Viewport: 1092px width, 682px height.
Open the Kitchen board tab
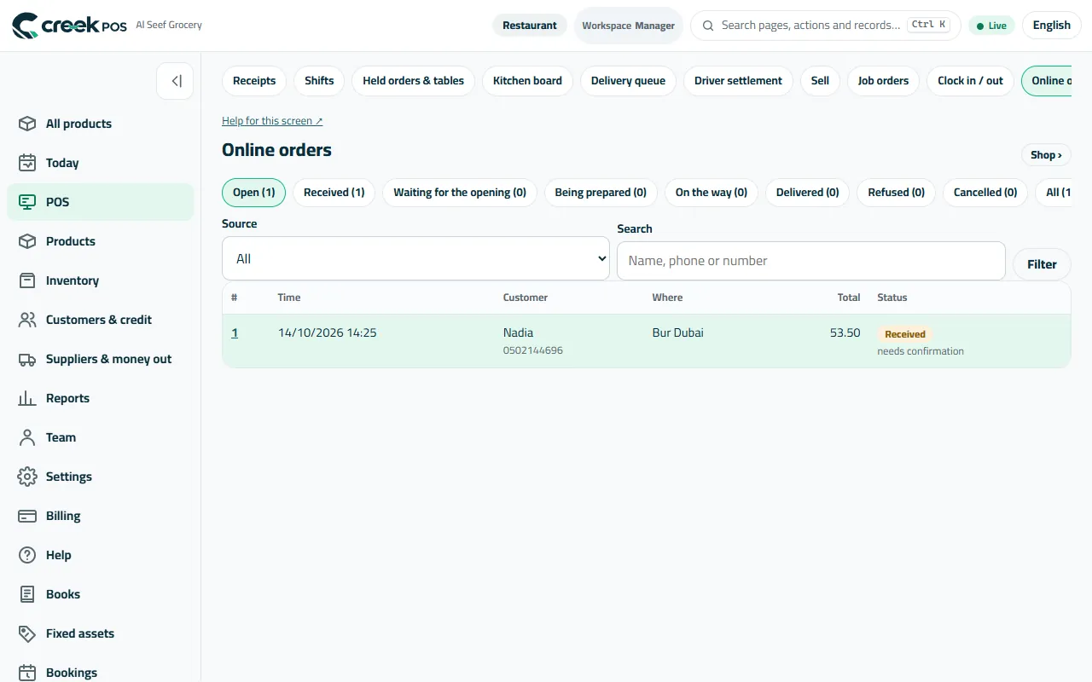(x=527, y=81)
